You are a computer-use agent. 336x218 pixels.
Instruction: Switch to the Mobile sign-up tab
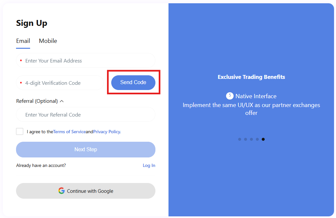click(x=48, y=41)
